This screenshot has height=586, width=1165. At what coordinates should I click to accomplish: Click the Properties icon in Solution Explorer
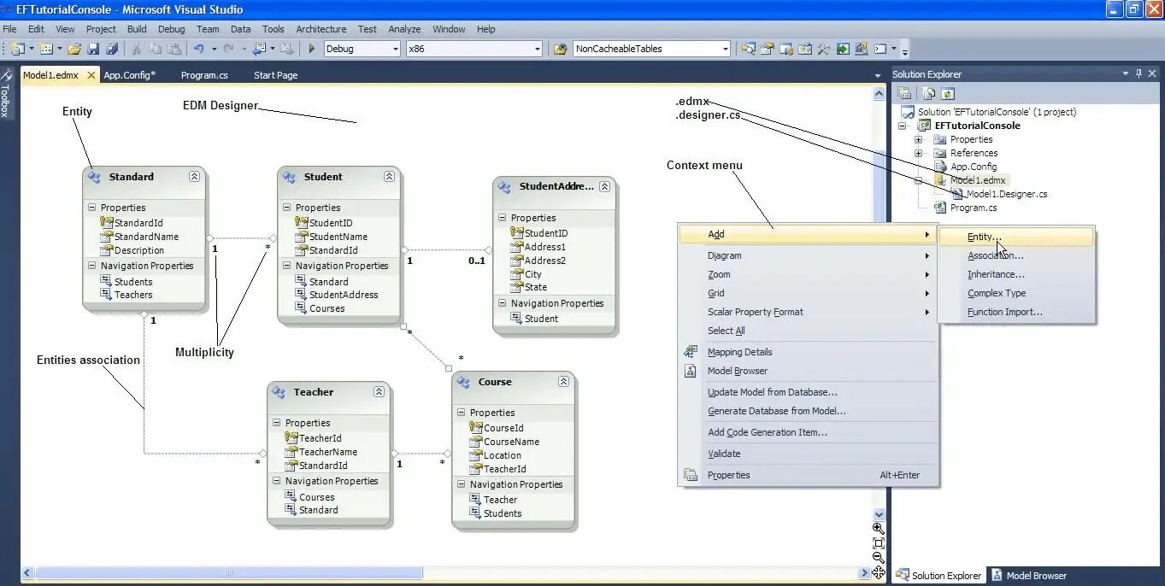[x=904, y=92]
